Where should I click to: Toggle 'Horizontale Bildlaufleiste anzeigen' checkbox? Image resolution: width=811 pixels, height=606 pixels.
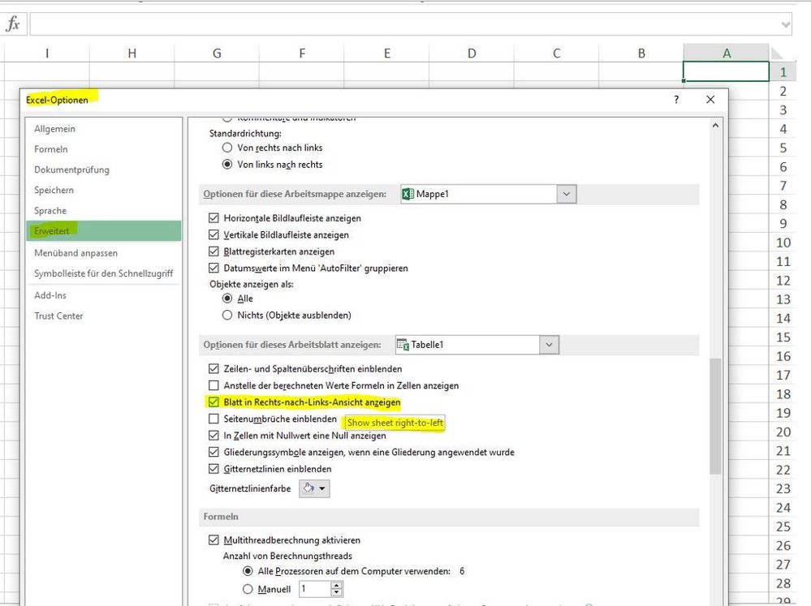[214, 218]
